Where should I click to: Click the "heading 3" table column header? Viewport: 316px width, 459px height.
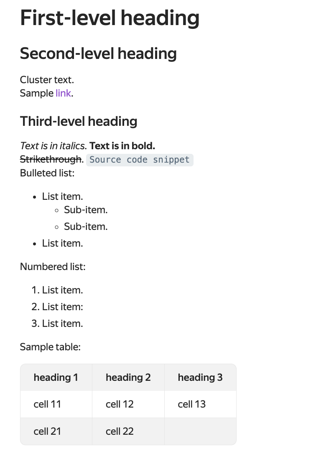click(200, 377)
